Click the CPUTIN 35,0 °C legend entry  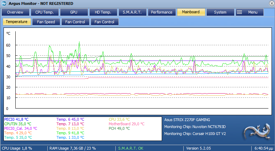click(18, 124)
